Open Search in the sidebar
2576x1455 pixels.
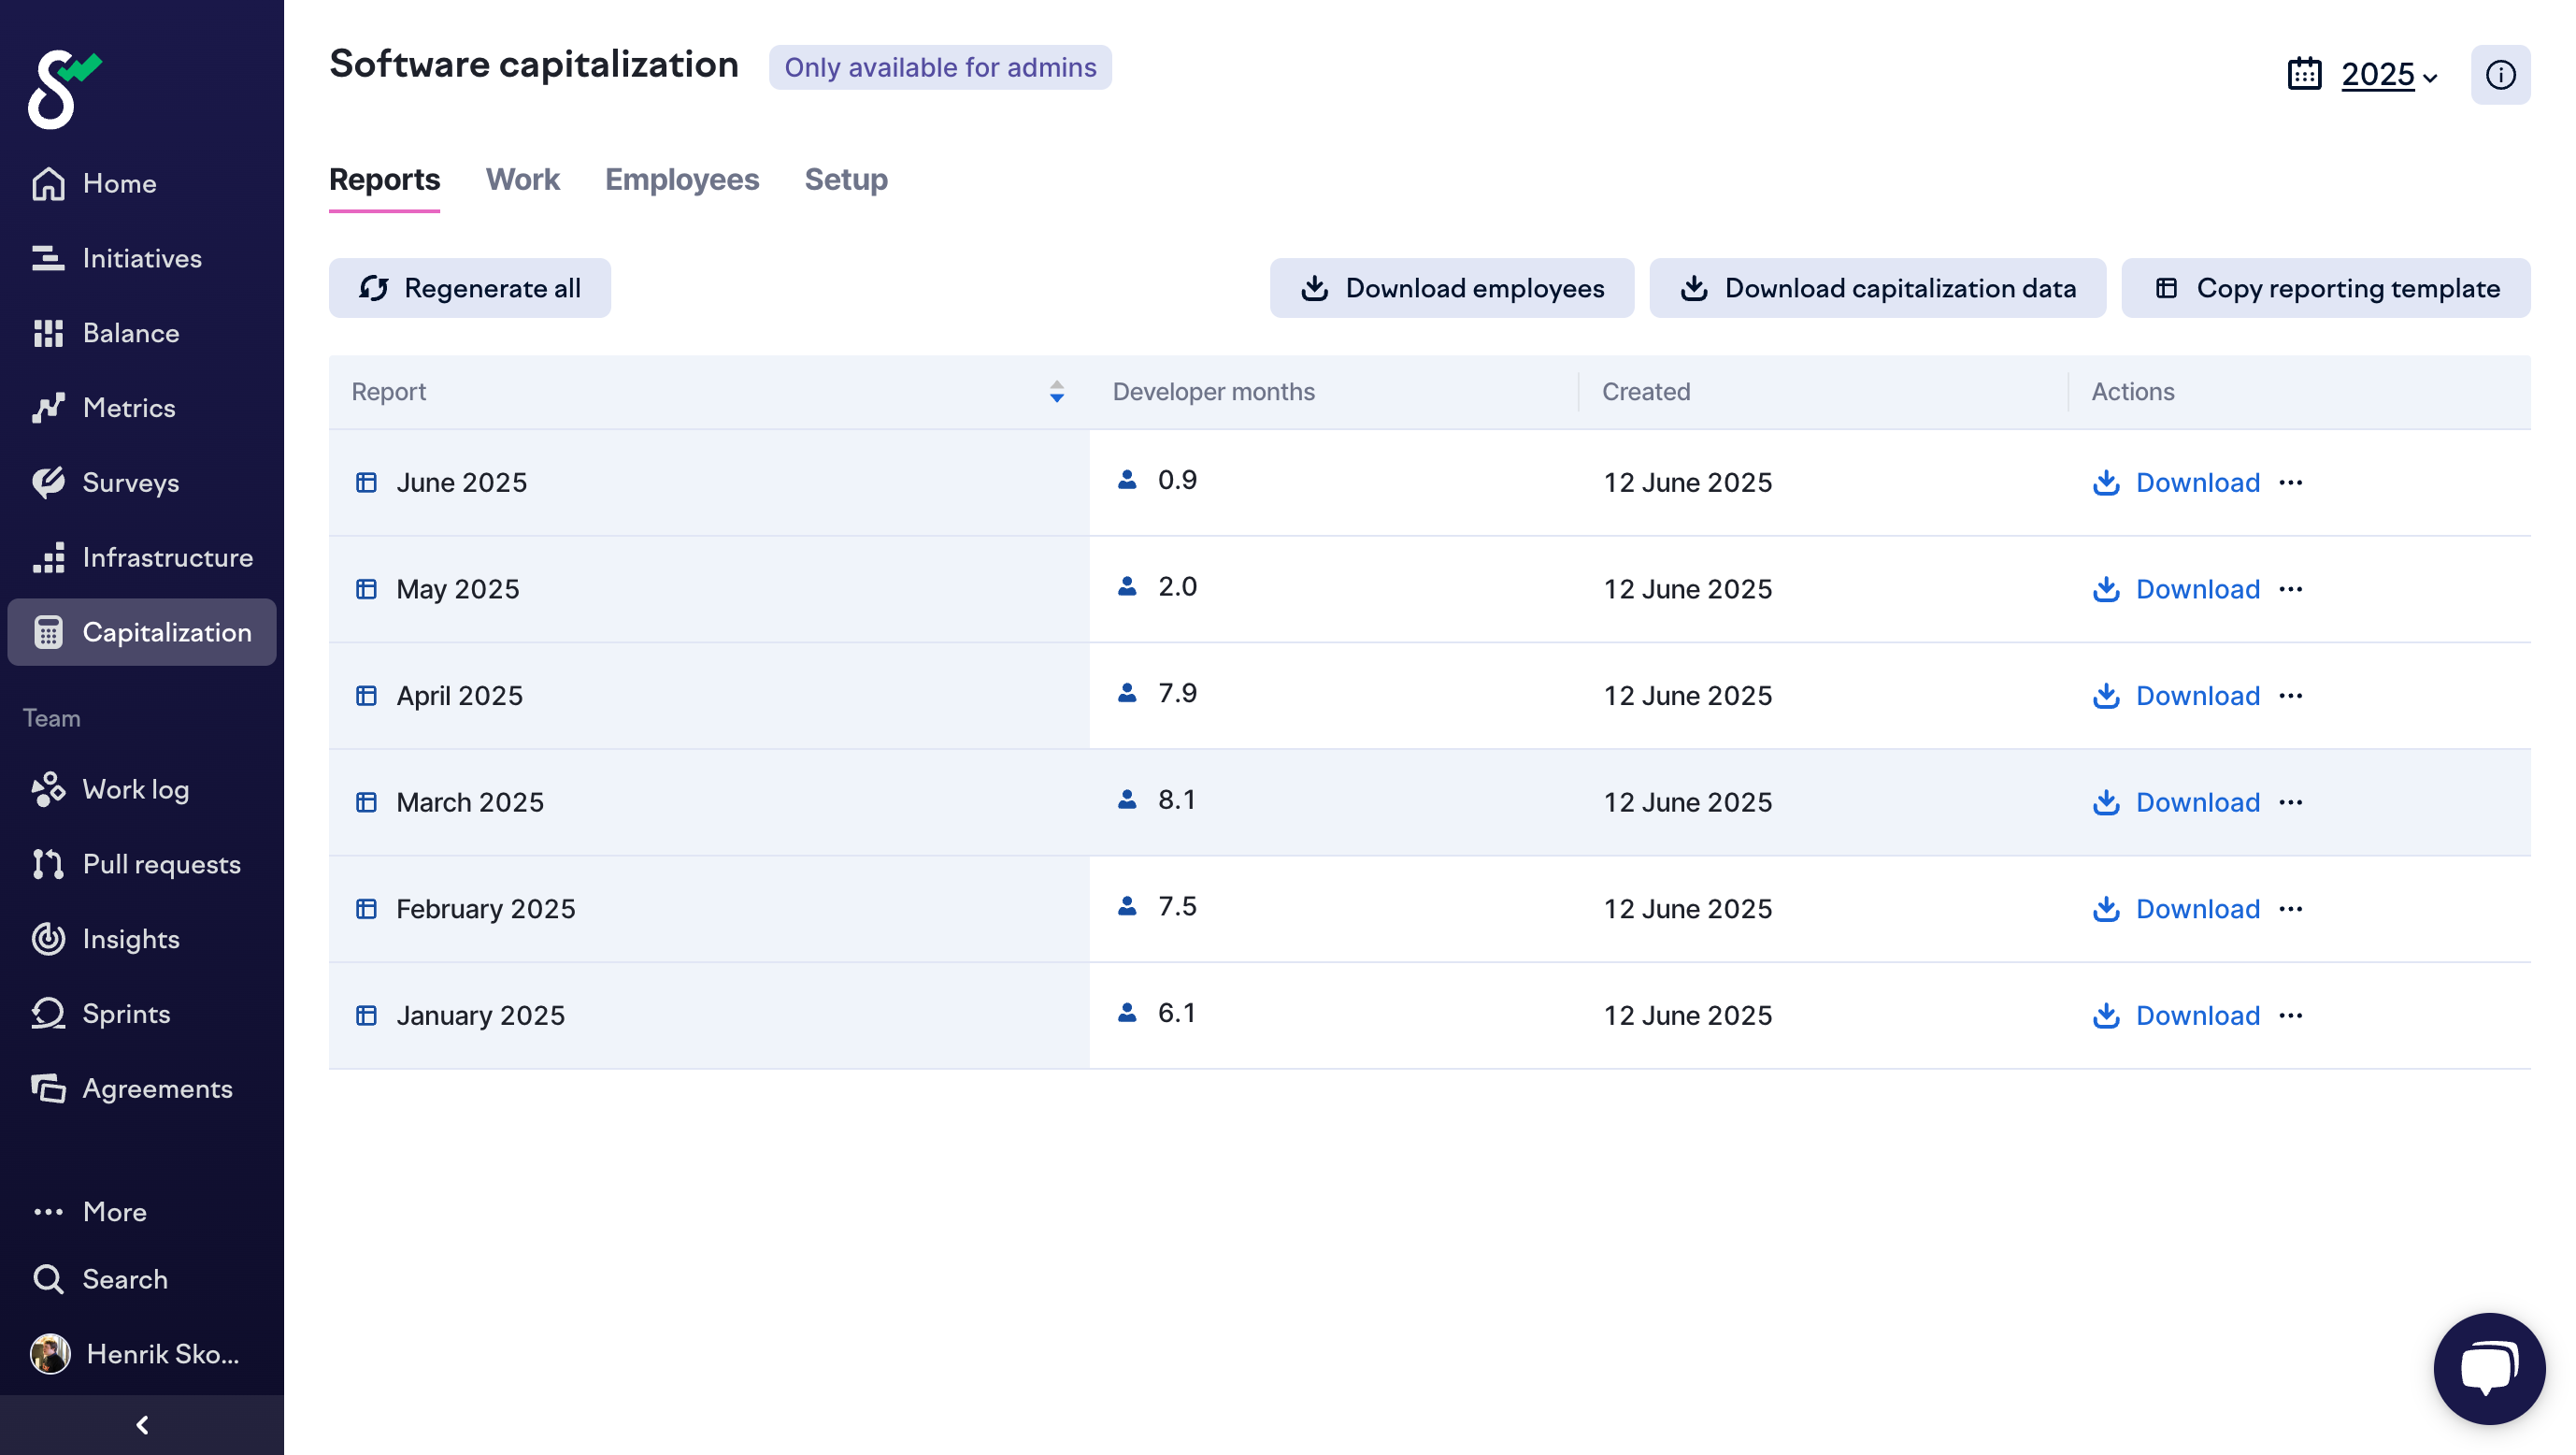(124, 1279)
